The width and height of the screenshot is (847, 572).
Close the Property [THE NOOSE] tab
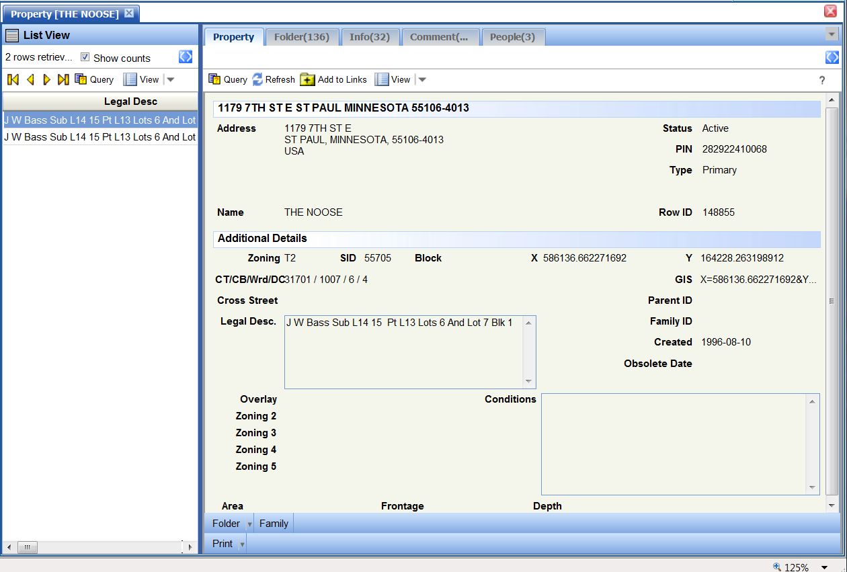click(129, 13)
